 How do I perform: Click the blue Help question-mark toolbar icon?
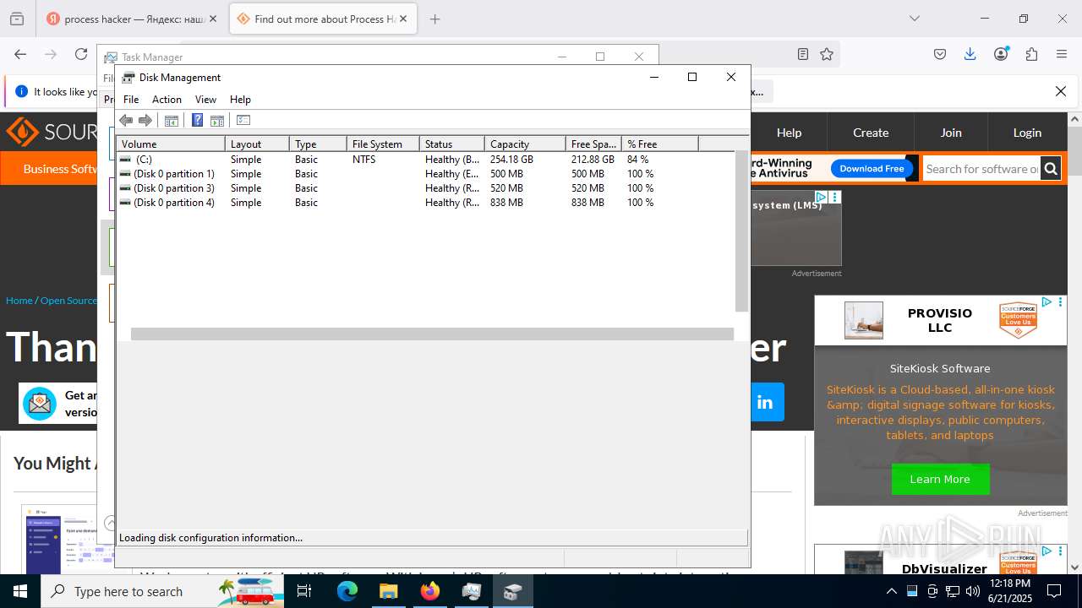coord(197,120)
